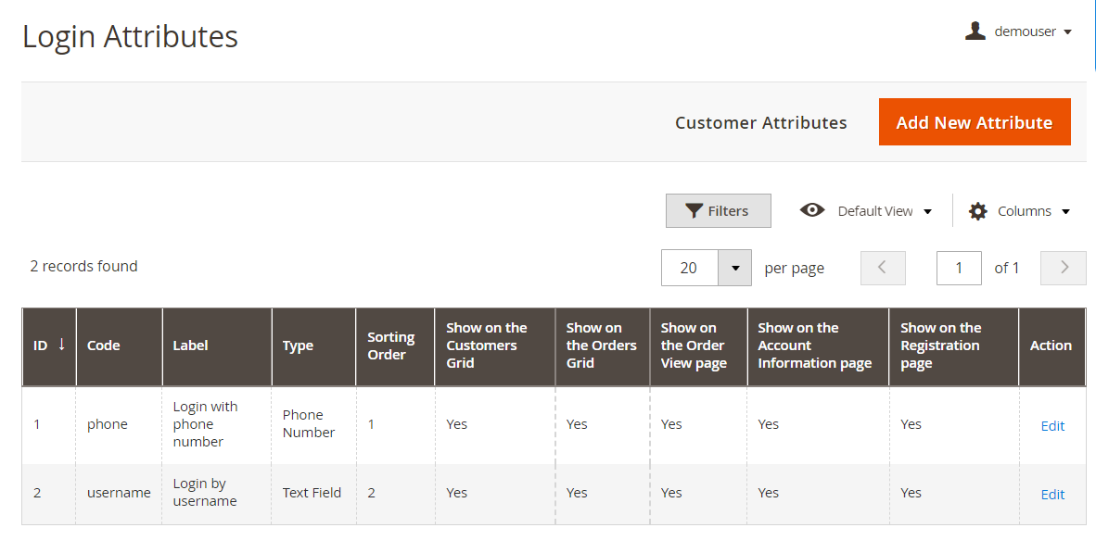Go to previous page with left chevron

[883, 268]
